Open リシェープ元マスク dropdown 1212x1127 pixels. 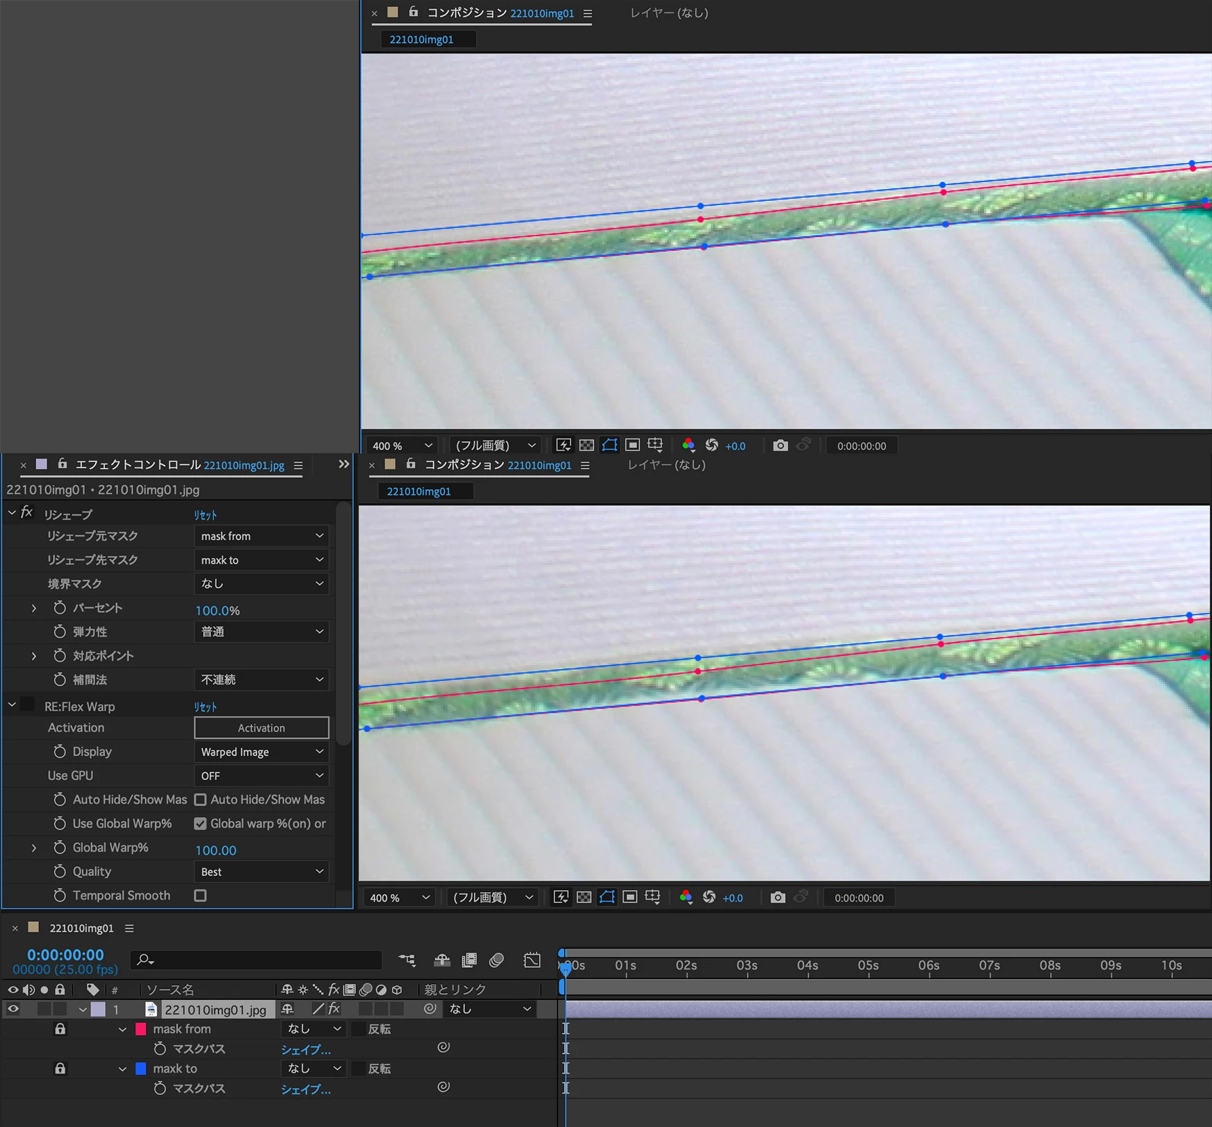click(261, 536)
